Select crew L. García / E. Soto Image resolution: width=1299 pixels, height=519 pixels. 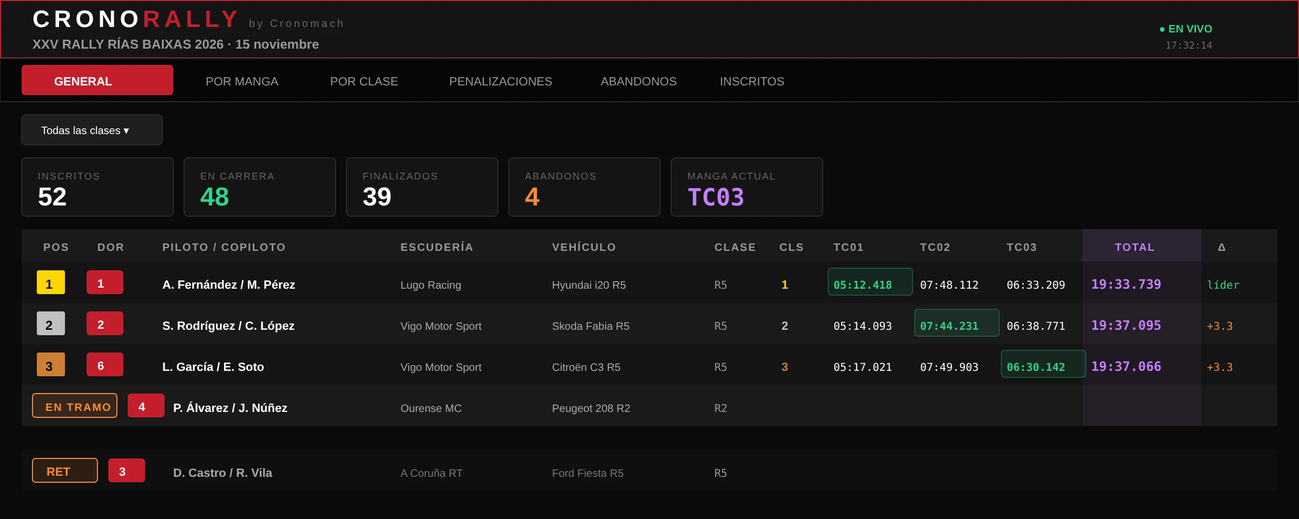213,367
